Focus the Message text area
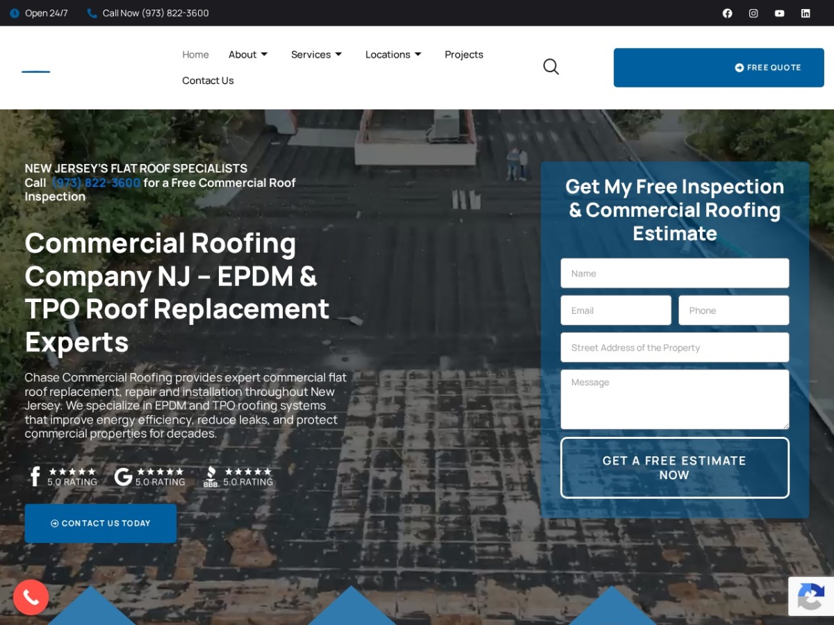 pyautogui.click(x=675, y=399)
